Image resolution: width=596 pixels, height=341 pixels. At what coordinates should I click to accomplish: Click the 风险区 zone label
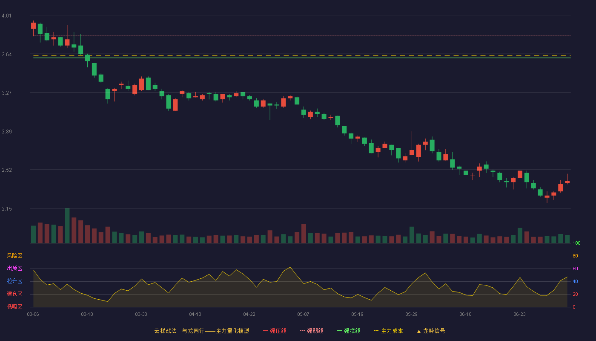click(x=14, y=256)
